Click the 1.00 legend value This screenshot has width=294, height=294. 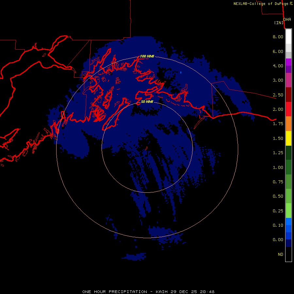point(278,168)
